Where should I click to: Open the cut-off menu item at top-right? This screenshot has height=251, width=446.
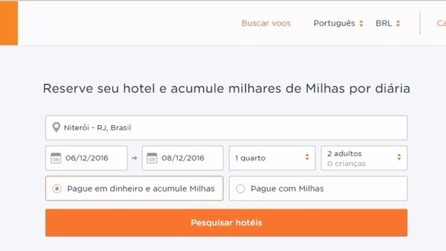(441, 23)
